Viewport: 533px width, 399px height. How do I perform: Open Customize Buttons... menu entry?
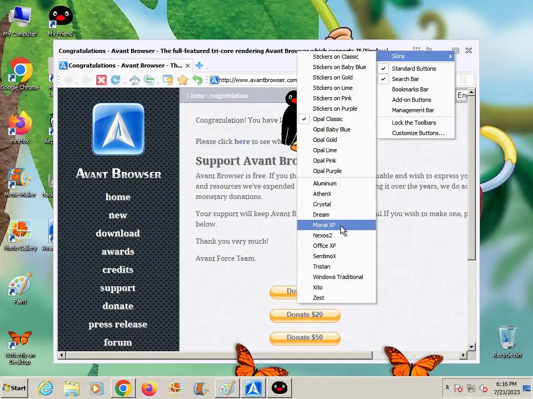tap(415, 133)
